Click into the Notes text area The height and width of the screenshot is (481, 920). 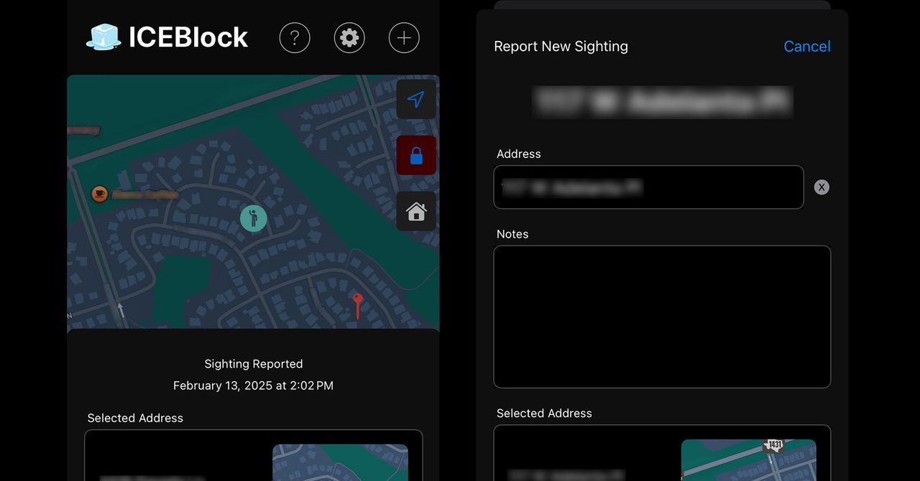pyautogui.click(x=661, y=316)
